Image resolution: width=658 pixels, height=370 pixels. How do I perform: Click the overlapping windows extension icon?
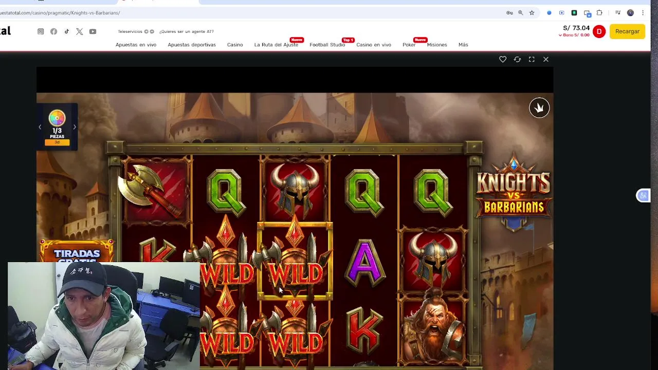(587, 13)
